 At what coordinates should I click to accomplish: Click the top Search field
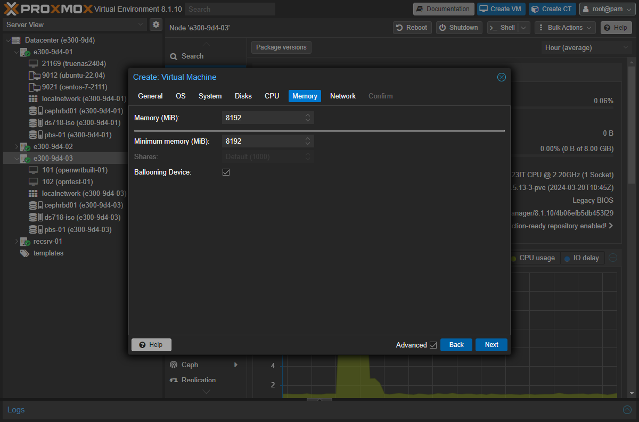point(231,9)
